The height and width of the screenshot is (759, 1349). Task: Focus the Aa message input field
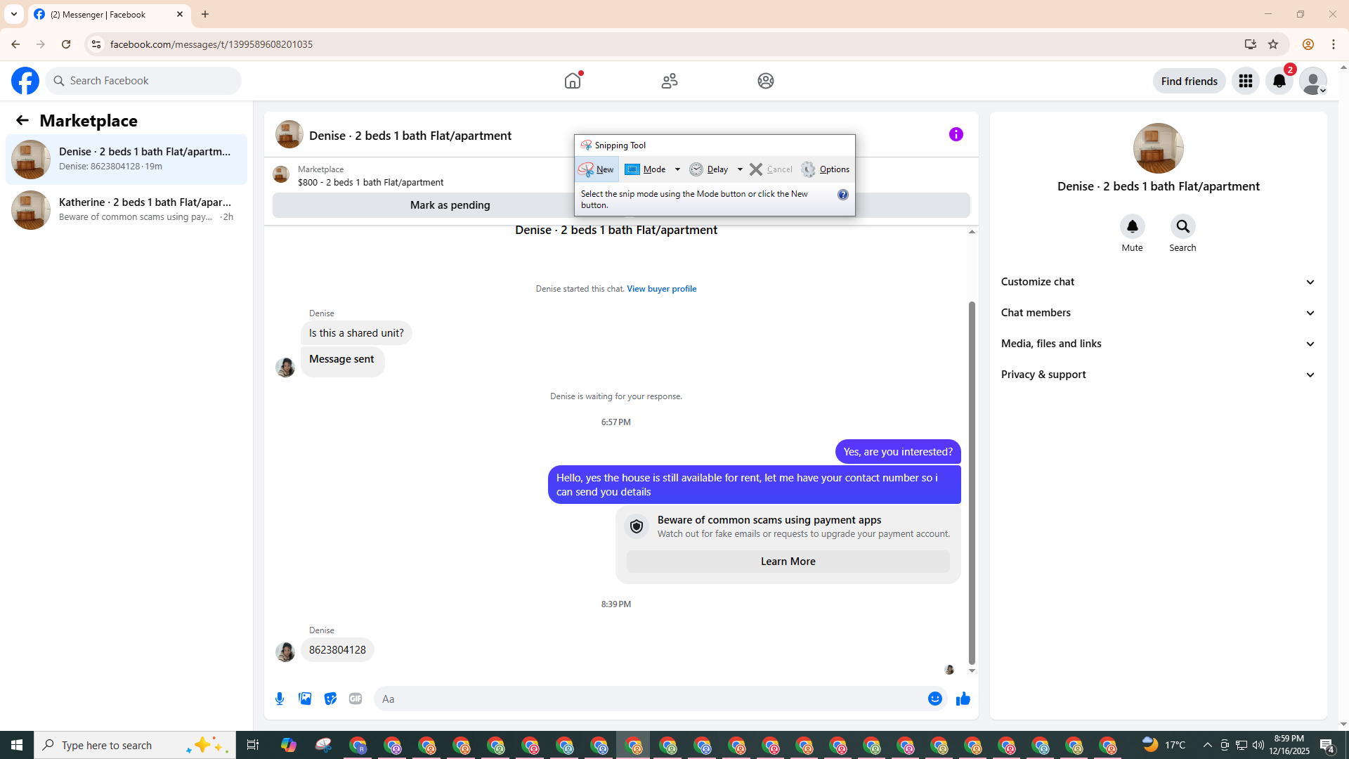[x=650, y=699]
